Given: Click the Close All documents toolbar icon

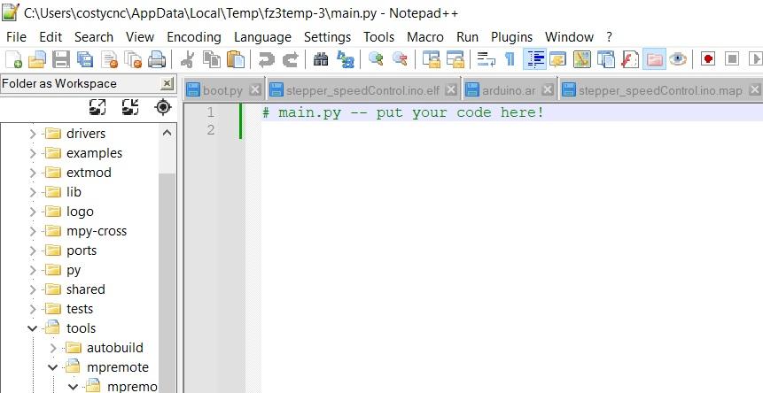Looking at the screenshot, I should click(132, 59).
